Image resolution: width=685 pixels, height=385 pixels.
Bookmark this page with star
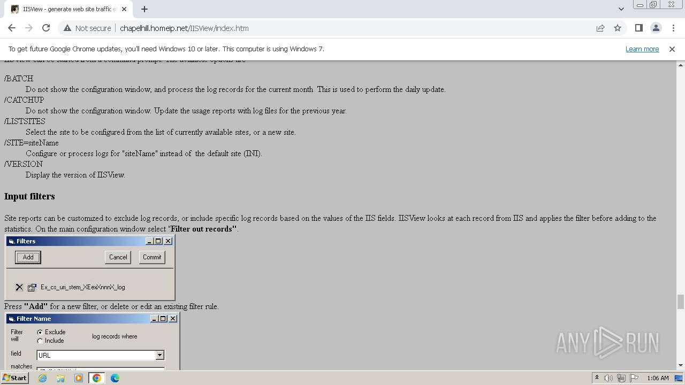(618, 28)
